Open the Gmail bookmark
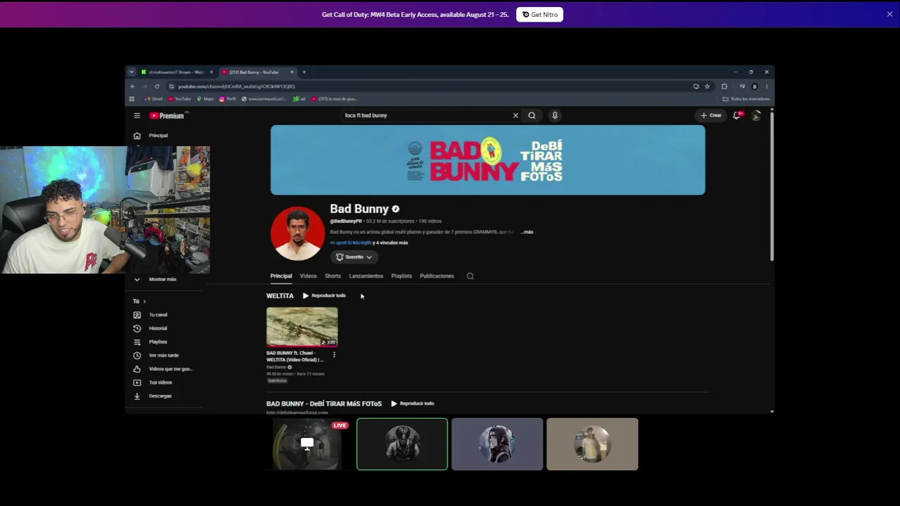The height and width of the screenshot is (506, 900). coord(153,99)
